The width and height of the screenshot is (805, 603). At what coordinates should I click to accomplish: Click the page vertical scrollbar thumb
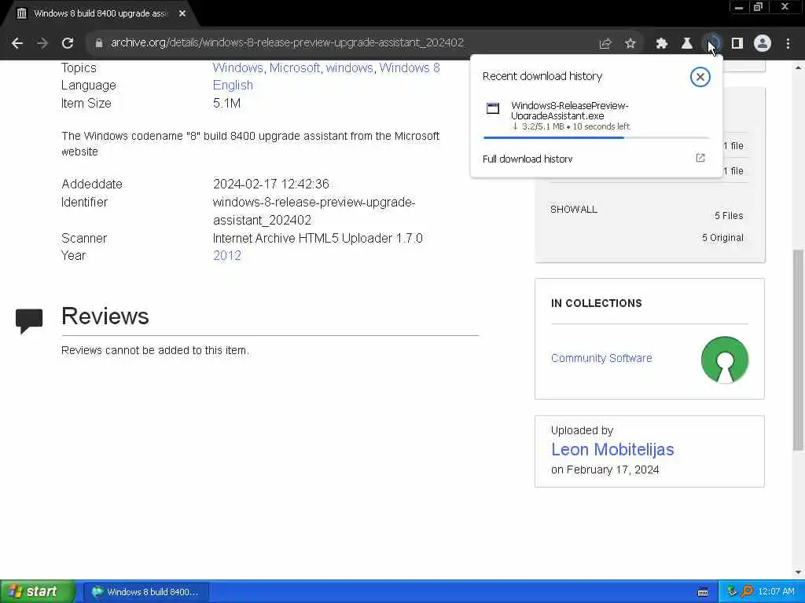pos(799,349)
